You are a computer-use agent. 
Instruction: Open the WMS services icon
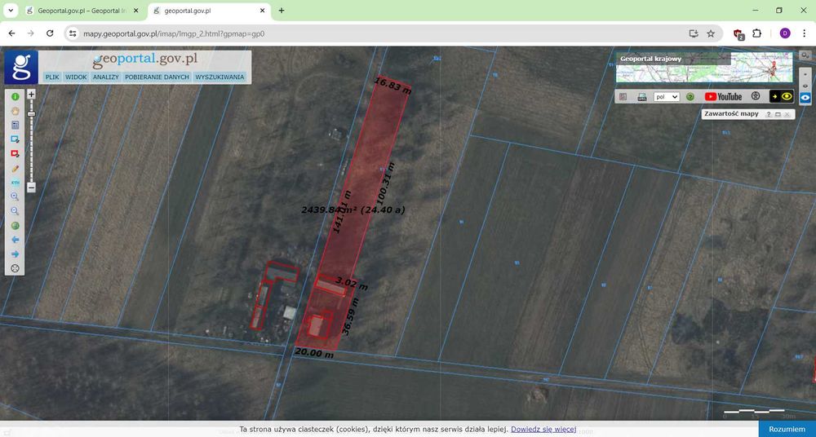click(642, 97)
